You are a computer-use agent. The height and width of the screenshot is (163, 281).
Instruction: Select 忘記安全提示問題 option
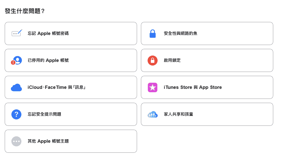pos(44,114)
